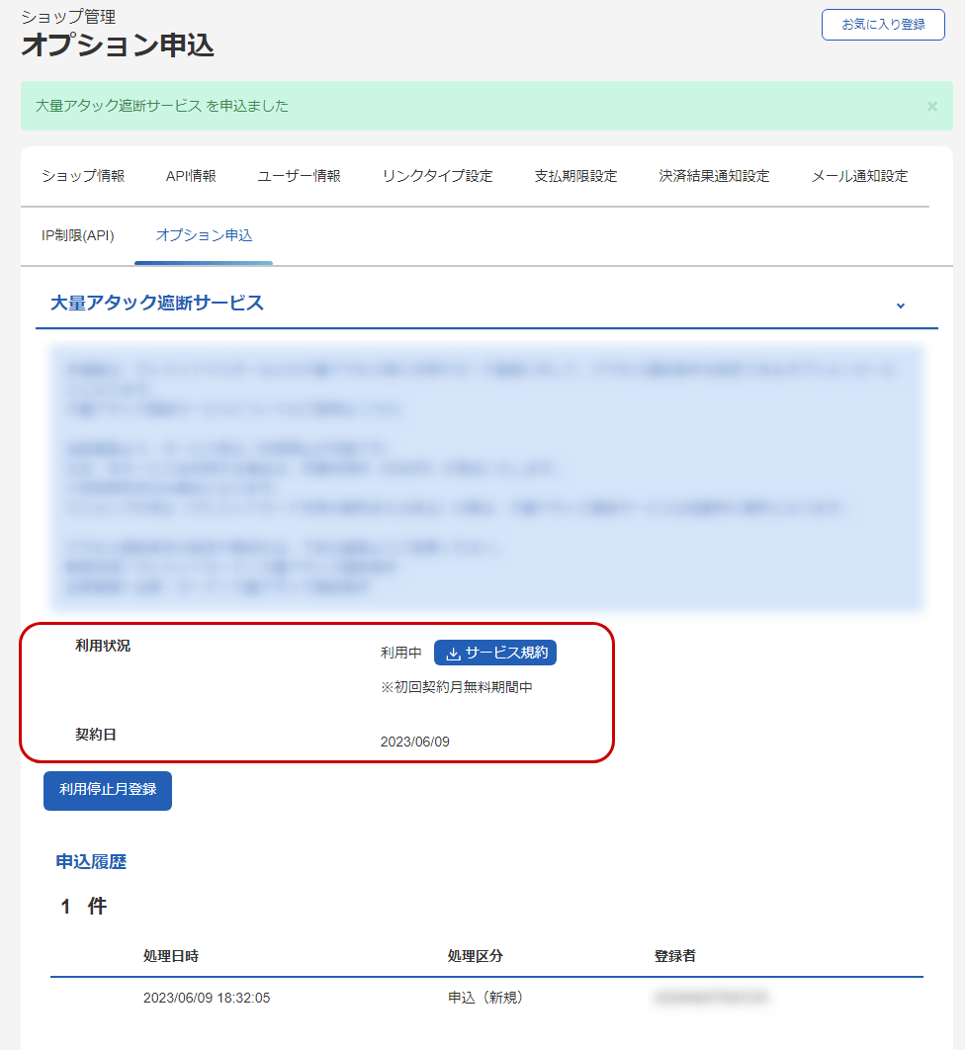
Task: Open the ユーザー情報 tab
Action: (x=299, y=176)
